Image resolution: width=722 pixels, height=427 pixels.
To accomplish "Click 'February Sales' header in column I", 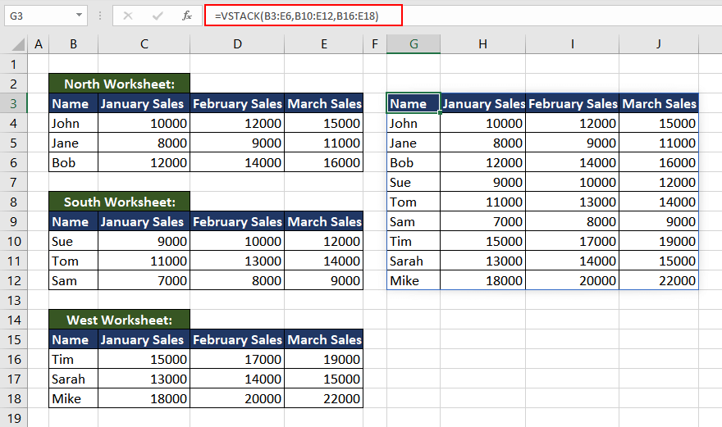I will click(573, 103).
